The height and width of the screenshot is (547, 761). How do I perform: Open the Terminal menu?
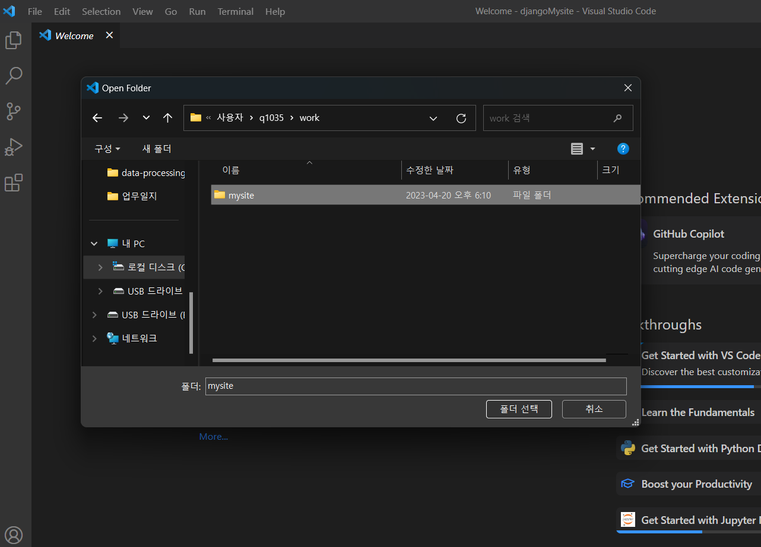235,11
